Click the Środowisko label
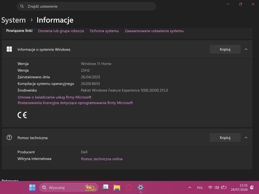Screen dimensions: 259x194 27,90
